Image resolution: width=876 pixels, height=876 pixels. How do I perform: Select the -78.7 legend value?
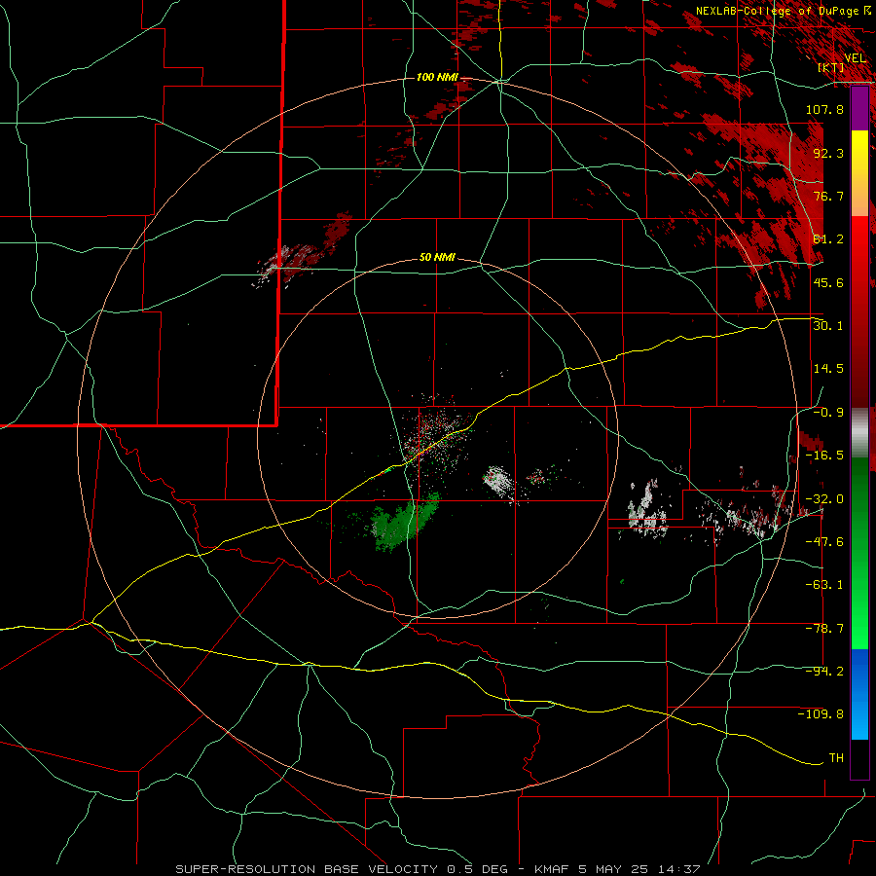(x=824, y=628)
